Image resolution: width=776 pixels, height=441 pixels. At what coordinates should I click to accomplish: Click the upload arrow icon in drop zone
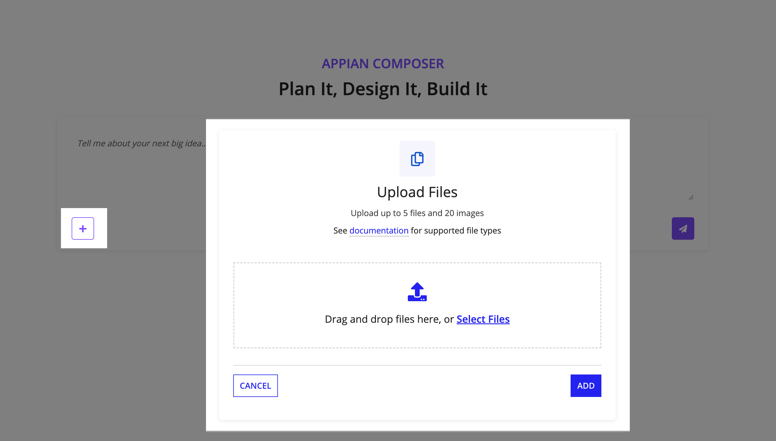[x=417, y=292]
